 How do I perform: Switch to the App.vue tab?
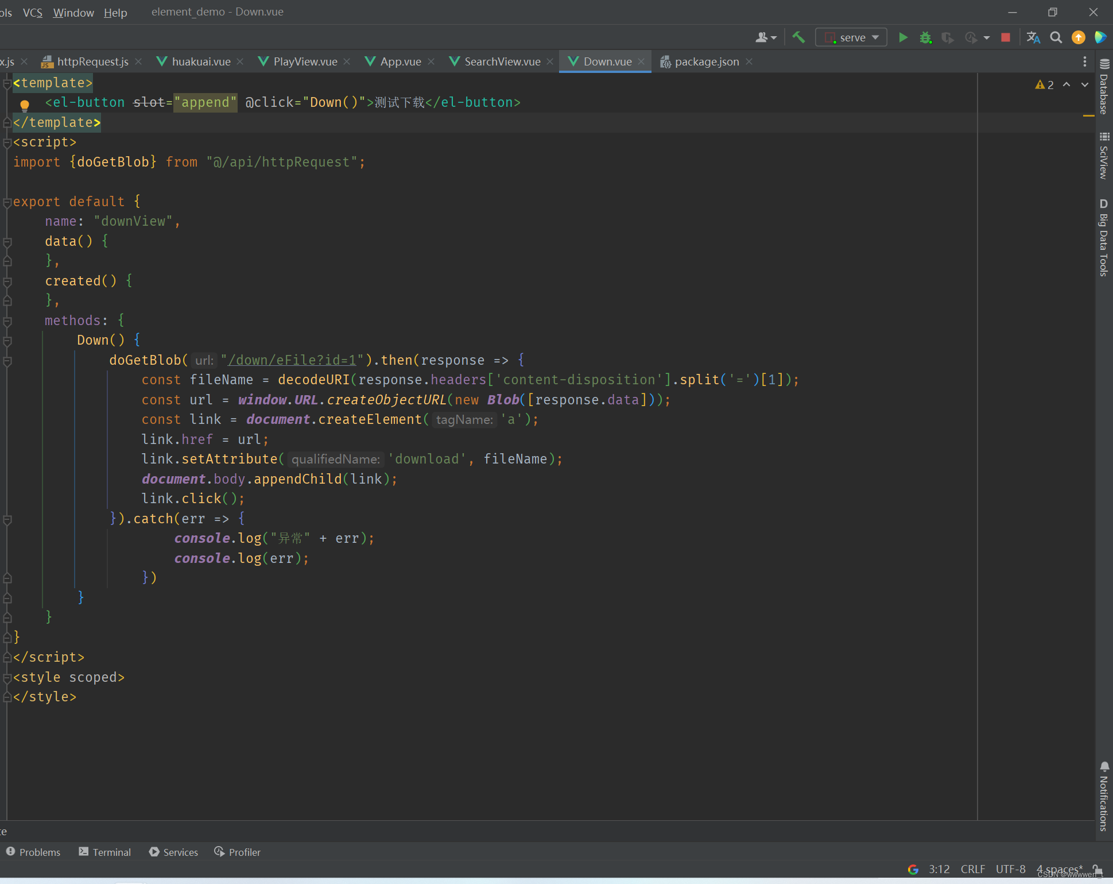[x=400, y=61]
